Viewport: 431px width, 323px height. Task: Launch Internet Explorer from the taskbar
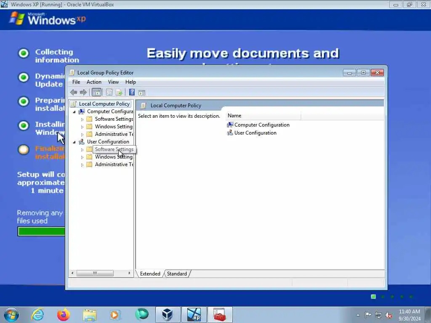pos(37,315)
